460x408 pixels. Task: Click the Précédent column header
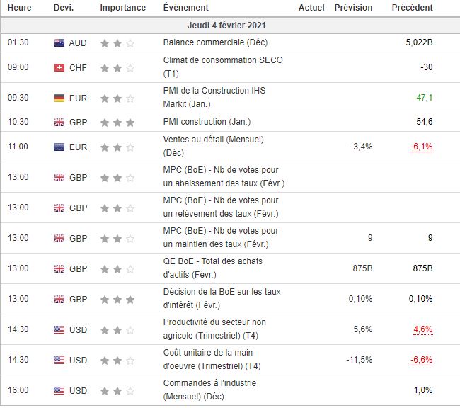click(x=413, y=8)
